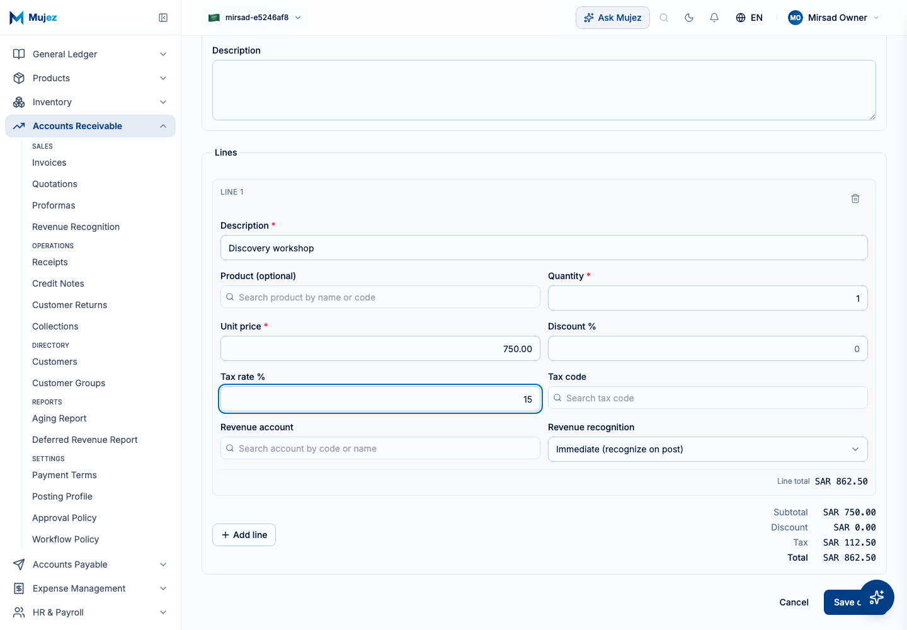Go to Credit Notes
This screenshot has height=630, width=907.
[x=58, y=283]
